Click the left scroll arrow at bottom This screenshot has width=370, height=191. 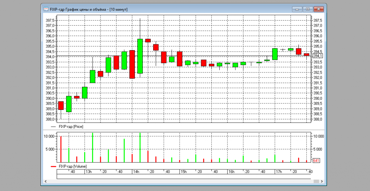tap(46, 181)
